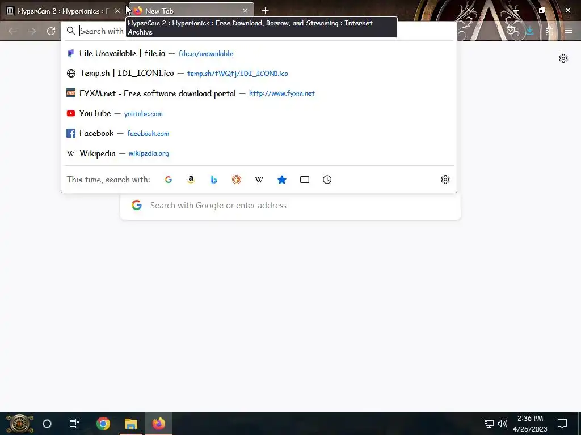Close the HyperCam 2 tab

(117, 11)
